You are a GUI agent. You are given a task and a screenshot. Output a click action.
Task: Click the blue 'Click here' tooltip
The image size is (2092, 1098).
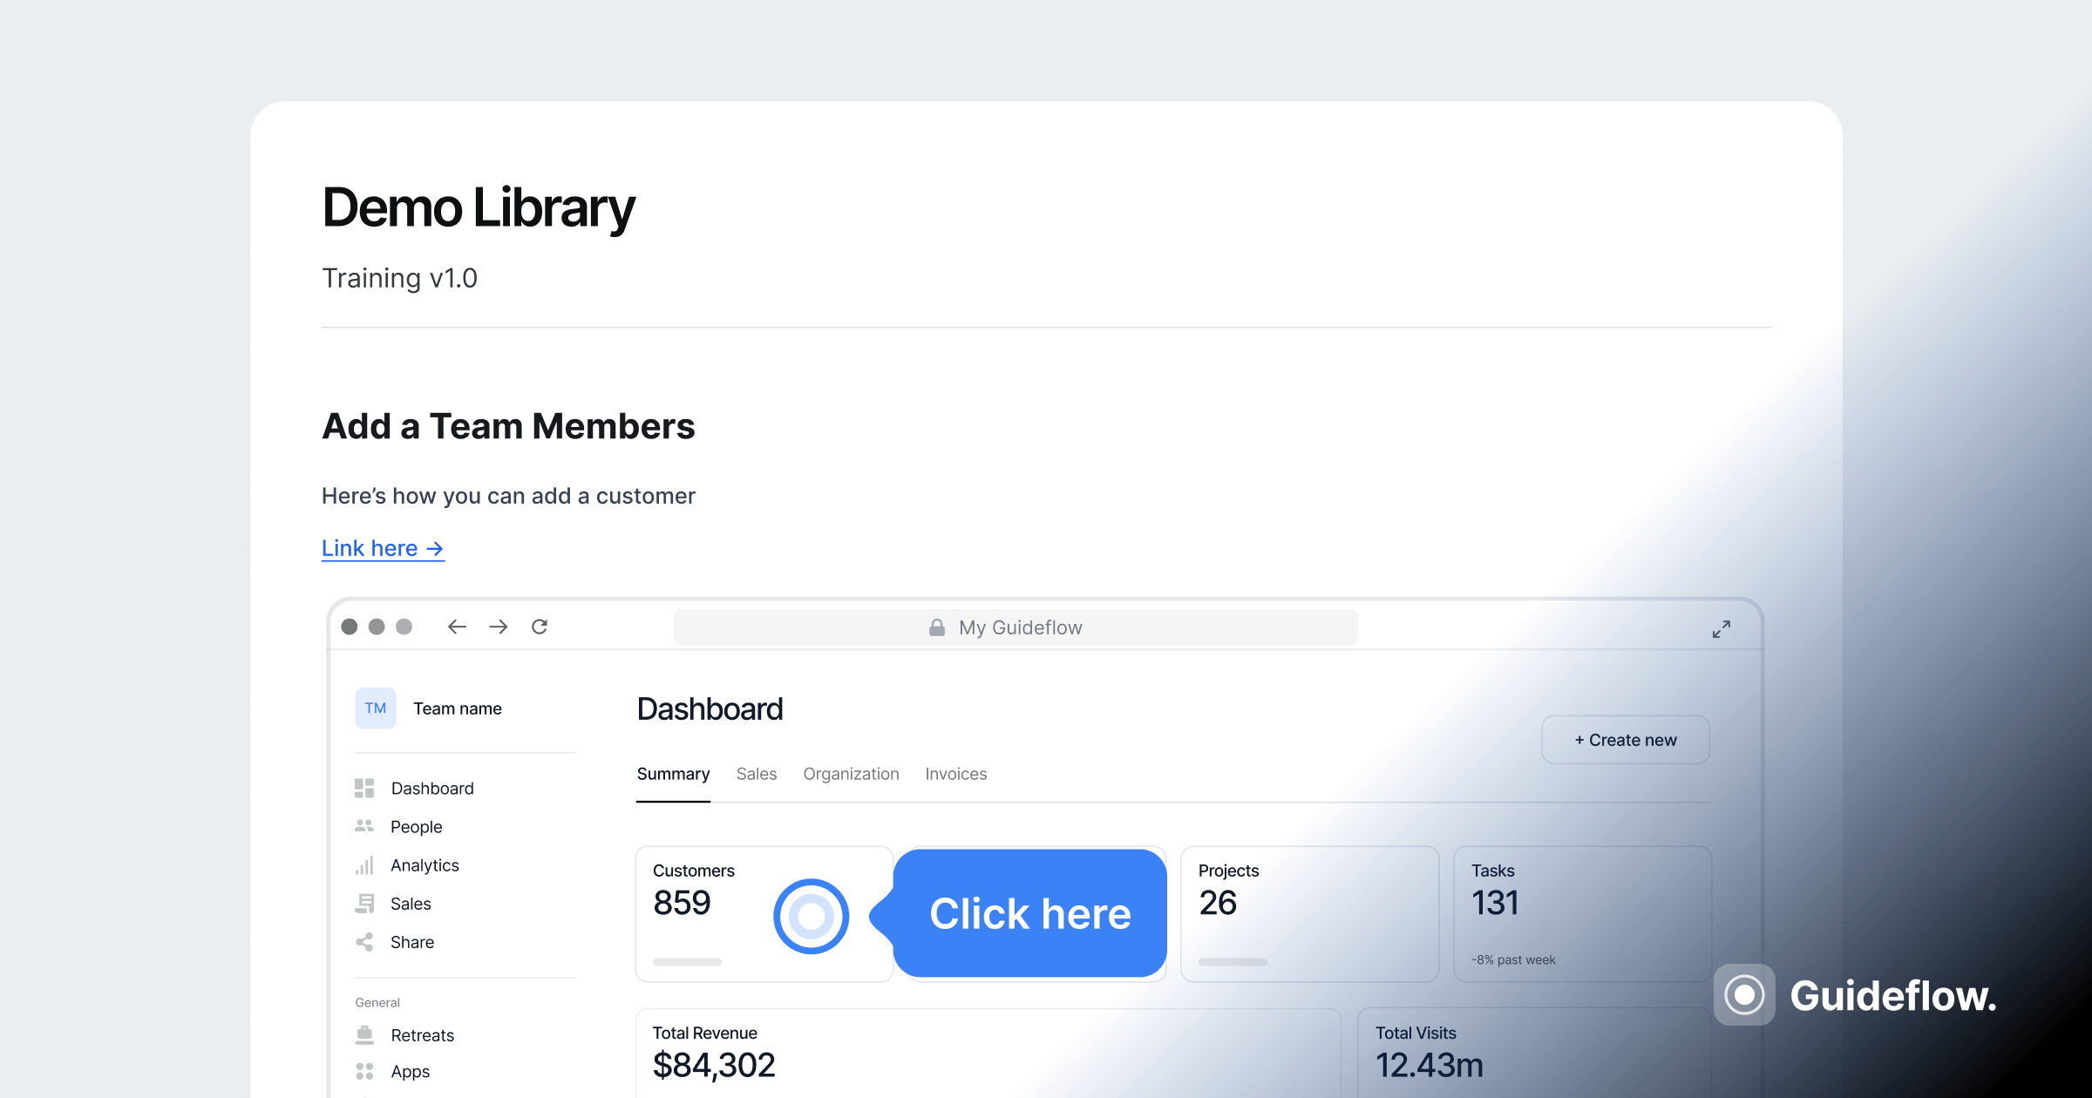(1029, 913)
